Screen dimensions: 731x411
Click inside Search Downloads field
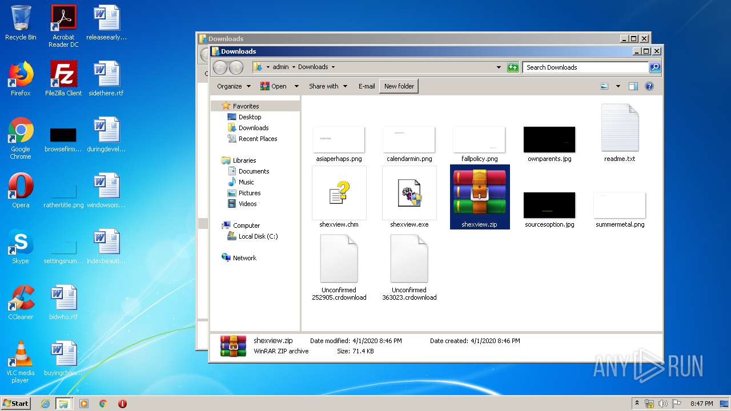coord(585,67)
